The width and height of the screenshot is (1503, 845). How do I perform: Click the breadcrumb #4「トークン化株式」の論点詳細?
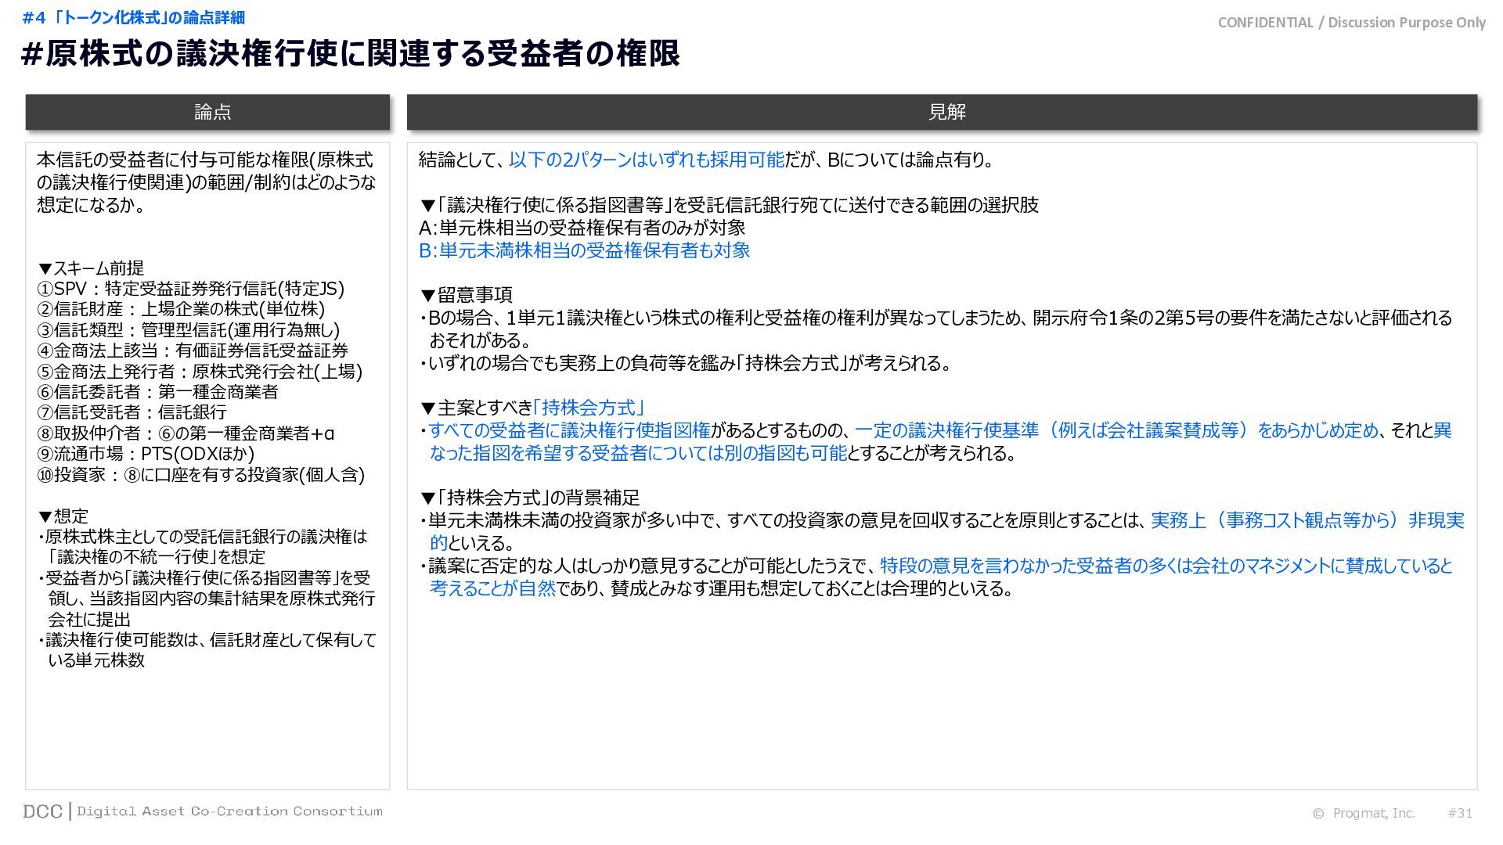coord(134,17)
